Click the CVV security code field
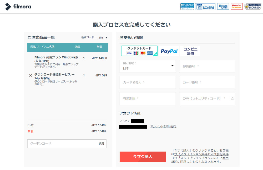Viewport: 263px width, 170px height. point(207,98)
